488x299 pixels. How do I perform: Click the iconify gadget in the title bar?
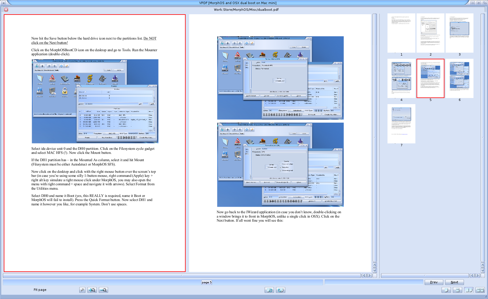pyautogui.click(x=473, y=3)
